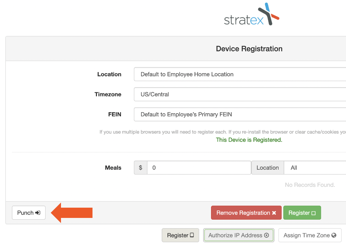The image size is (346, 247).
Task: Click the FEIN field label
Action: [x=115, y=114]
